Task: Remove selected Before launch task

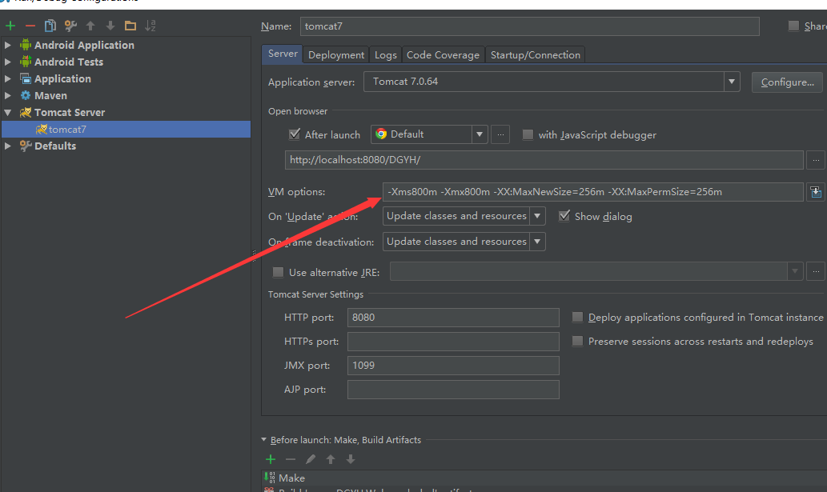Action: point(291,459)
